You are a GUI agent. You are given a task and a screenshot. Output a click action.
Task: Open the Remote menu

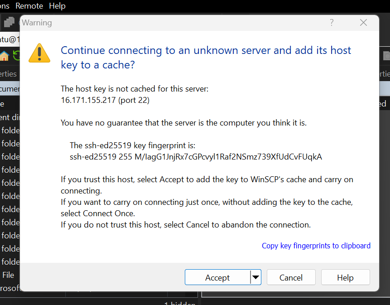pyautogui.click(x=29, y=6)
